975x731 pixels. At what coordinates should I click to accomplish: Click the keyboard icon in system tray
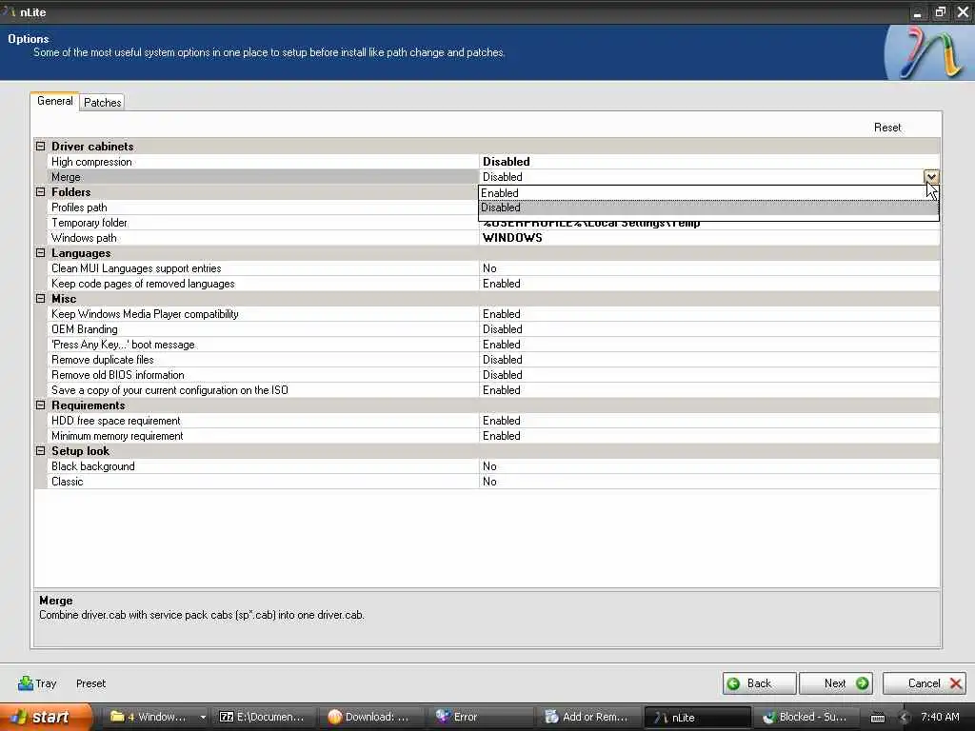tap(877, 718)
